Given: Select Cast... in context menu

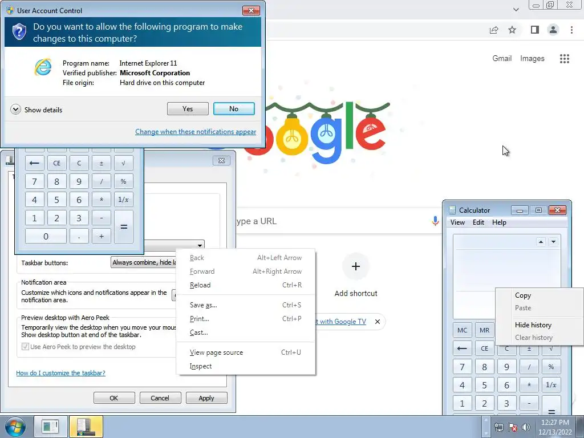Looking at the screenshot, I should pyautogui.click(x=246, y=332).
